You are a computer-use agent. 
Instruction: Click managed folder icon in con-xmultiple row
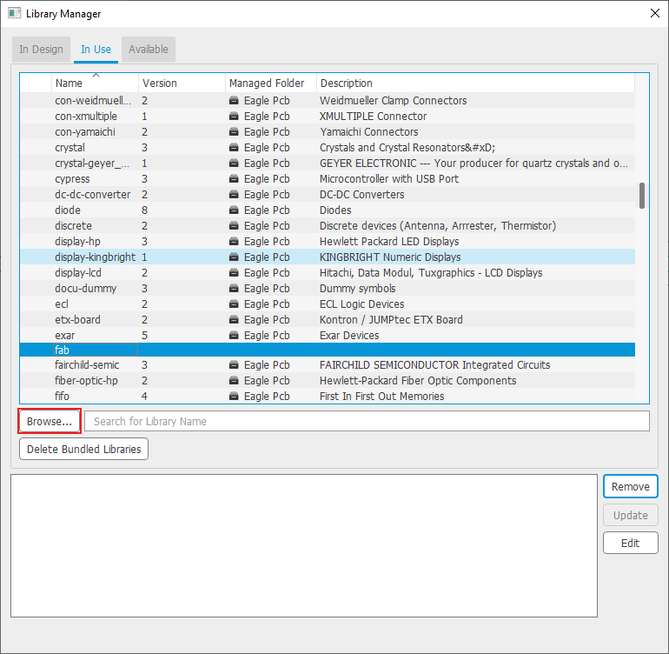coord(234,117)
